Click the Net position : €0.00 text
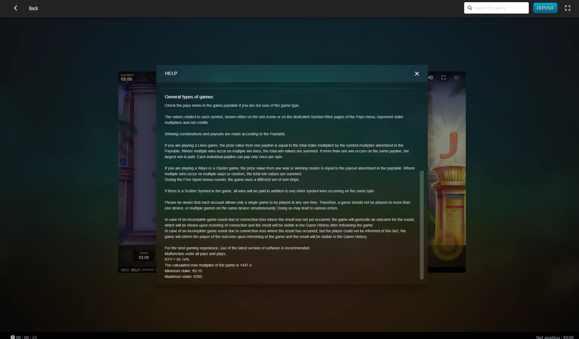579x339 pixels. click(x=555, y=337)
